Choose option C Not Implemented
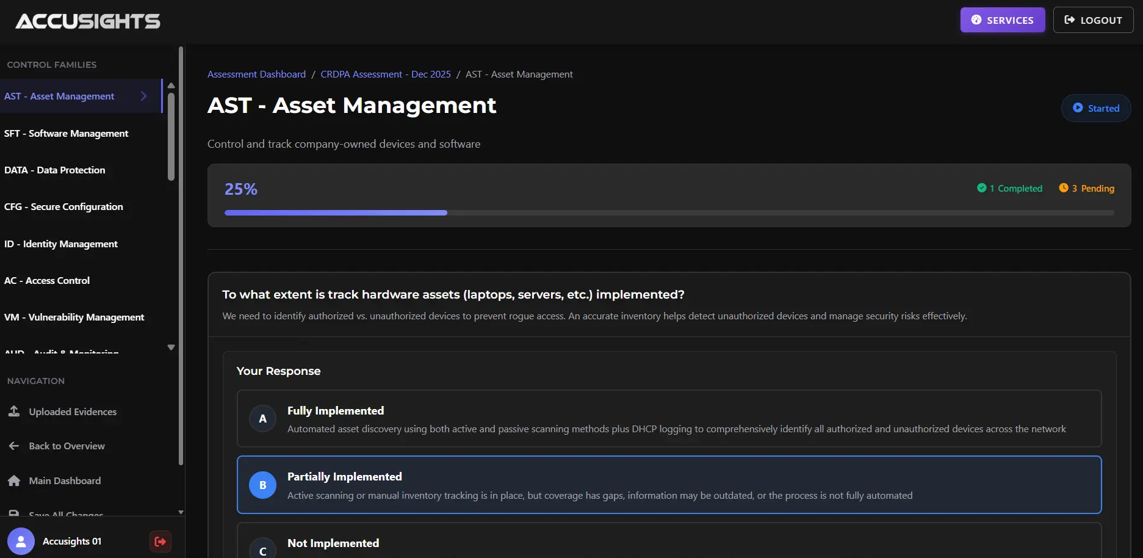This screenshot has height=558, width=1143. coord(669,543)
